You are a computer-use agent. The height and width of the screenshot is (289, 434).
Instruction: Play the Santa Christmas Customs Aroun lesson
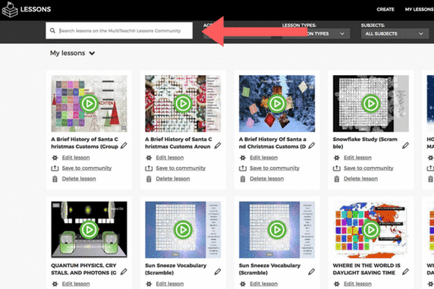pyautogui.click(x=183, y=103)
